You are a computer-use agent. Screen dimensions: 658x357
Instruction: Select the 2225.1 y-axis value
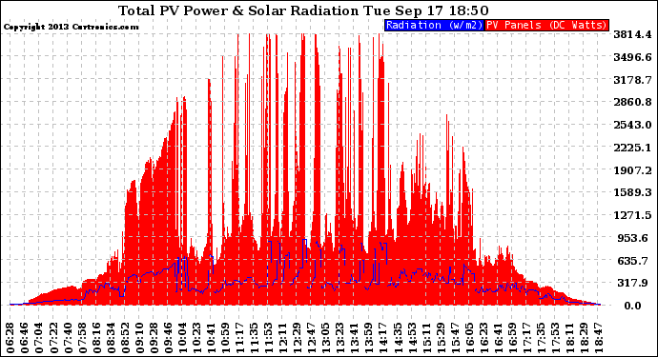[632, 148]
